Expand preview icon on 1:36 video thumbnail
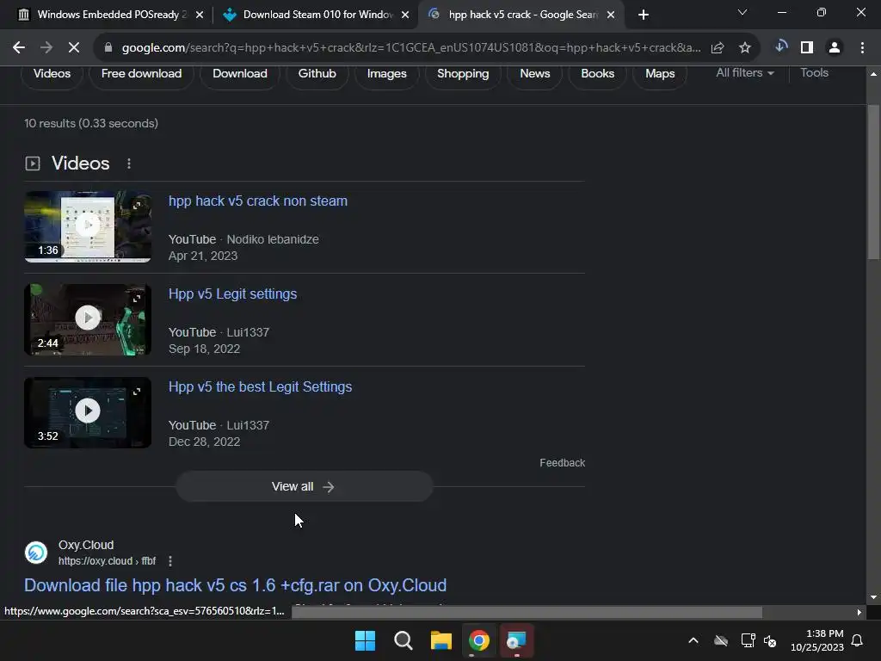The width and height of the screenshot is (881, 661). (x=137, y=205)
